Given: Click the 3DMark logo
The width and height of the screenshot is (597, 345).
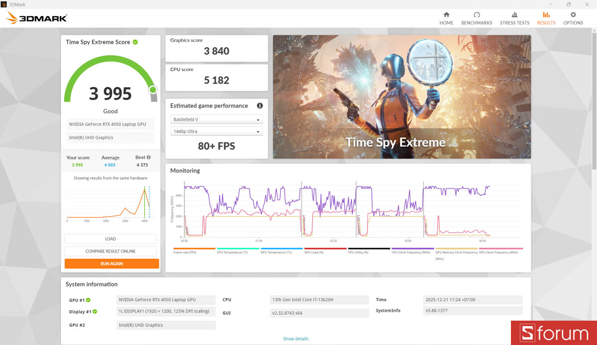Looking at the screenshot, I should (35, 17).
